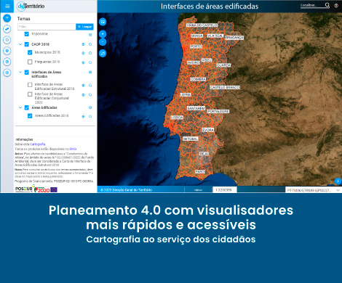Screen dimensions: 342x283
Task: Open options icon for Áreas Edificadas group
Action: pyautogui.click(x=90, y=107)
